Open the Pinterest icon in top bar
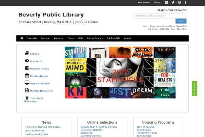This screenshot has height=137, width=205. coord(179,2)
